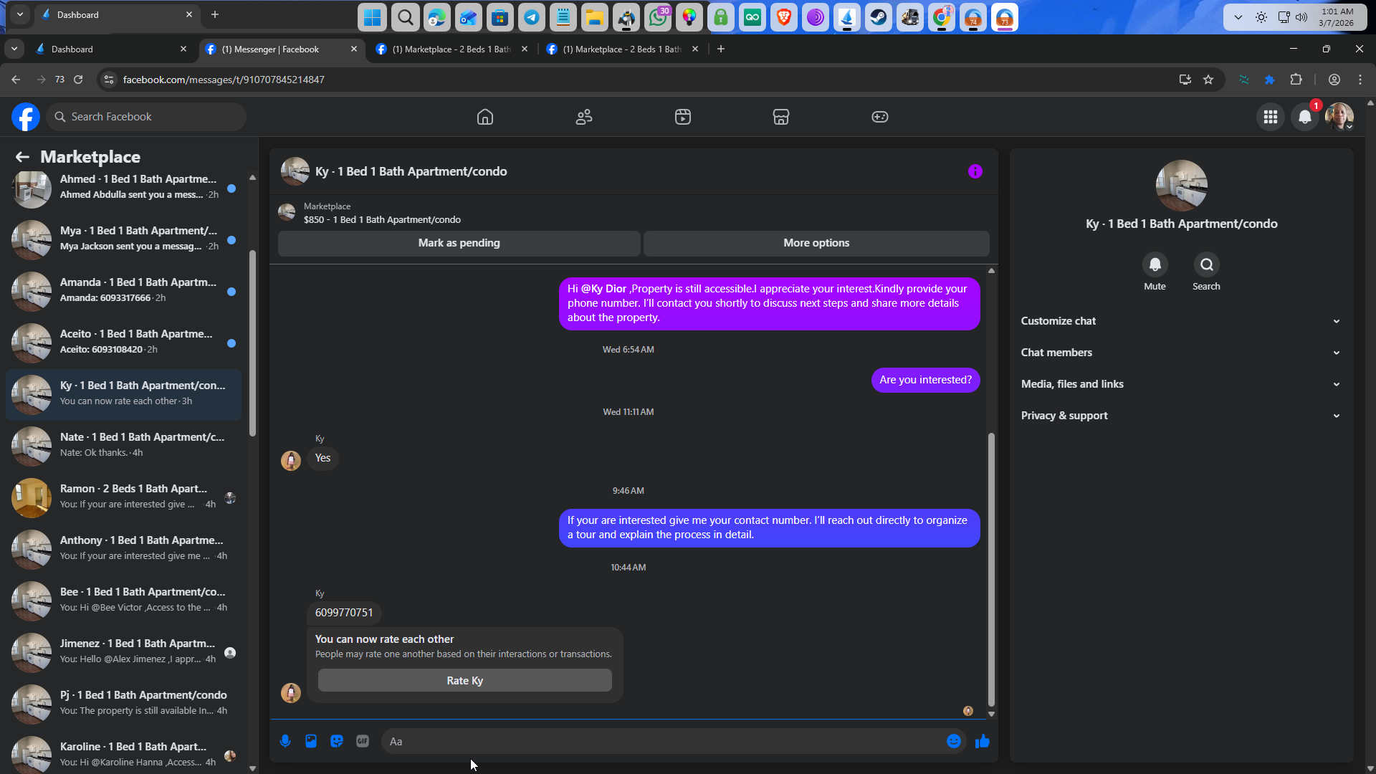This screenshot has height=774, width=1376.
Task: Open Telegram from the taskbar
Action: (x=531, y=17)
